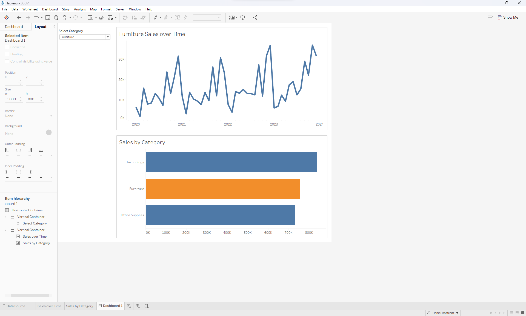Click the Duplicate sheet icon
This screenshot has width=526, height=316.
[102, 18]
